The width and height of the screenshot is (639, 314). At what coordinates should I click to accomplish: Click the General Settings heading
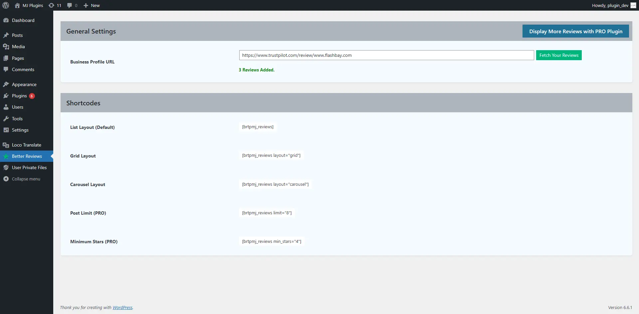coord(91,31)
